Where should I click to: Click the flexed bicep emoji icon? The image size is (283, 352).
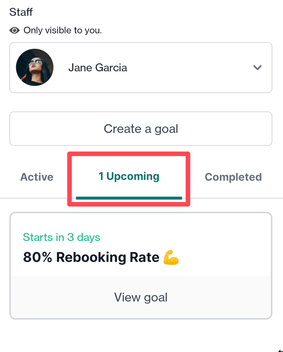[x=171, y=257]
